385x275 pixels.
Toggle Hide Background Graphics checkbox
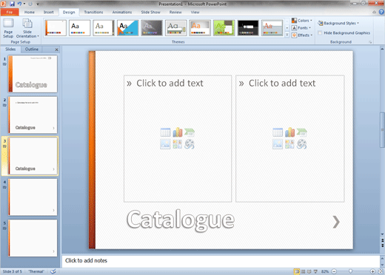320,33
